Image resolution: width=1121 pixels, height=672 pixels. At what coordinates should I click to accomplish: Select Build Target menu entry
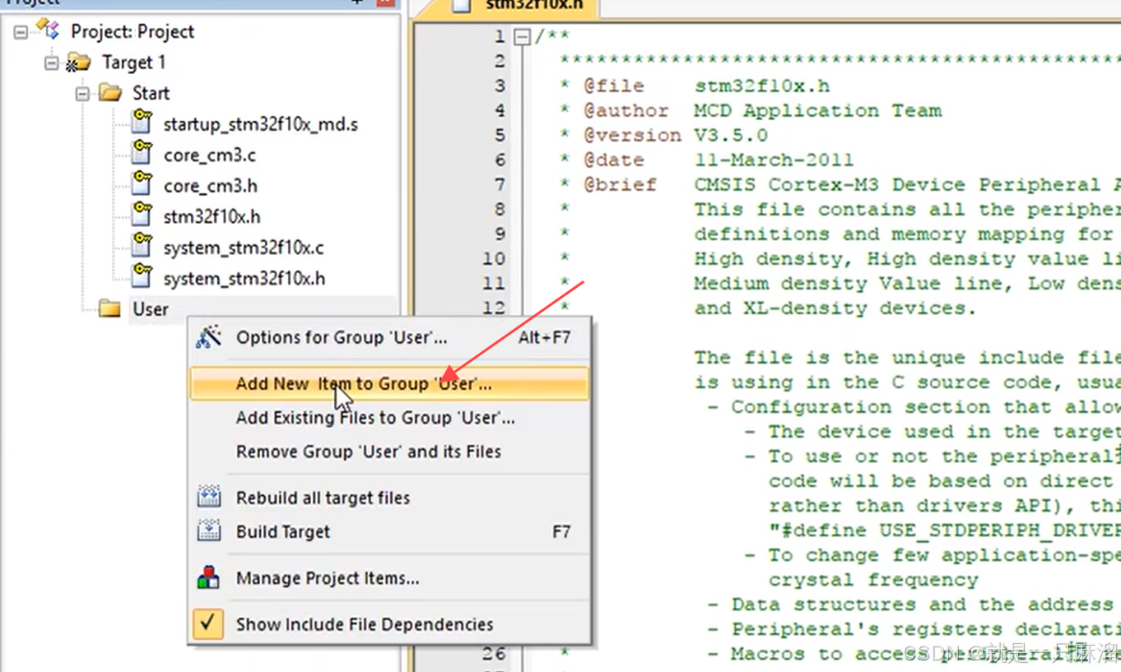(x=389, y=531)
